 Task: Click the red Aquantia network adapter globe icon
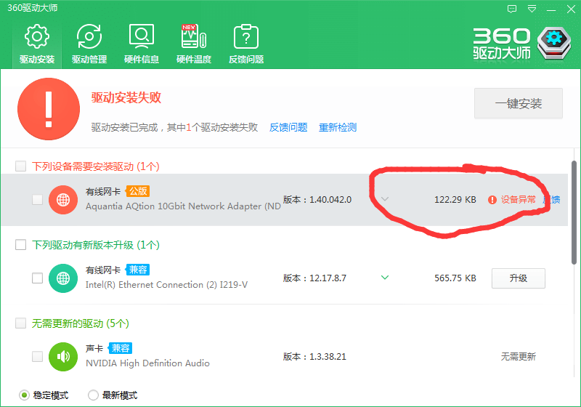tap(63, 200)
